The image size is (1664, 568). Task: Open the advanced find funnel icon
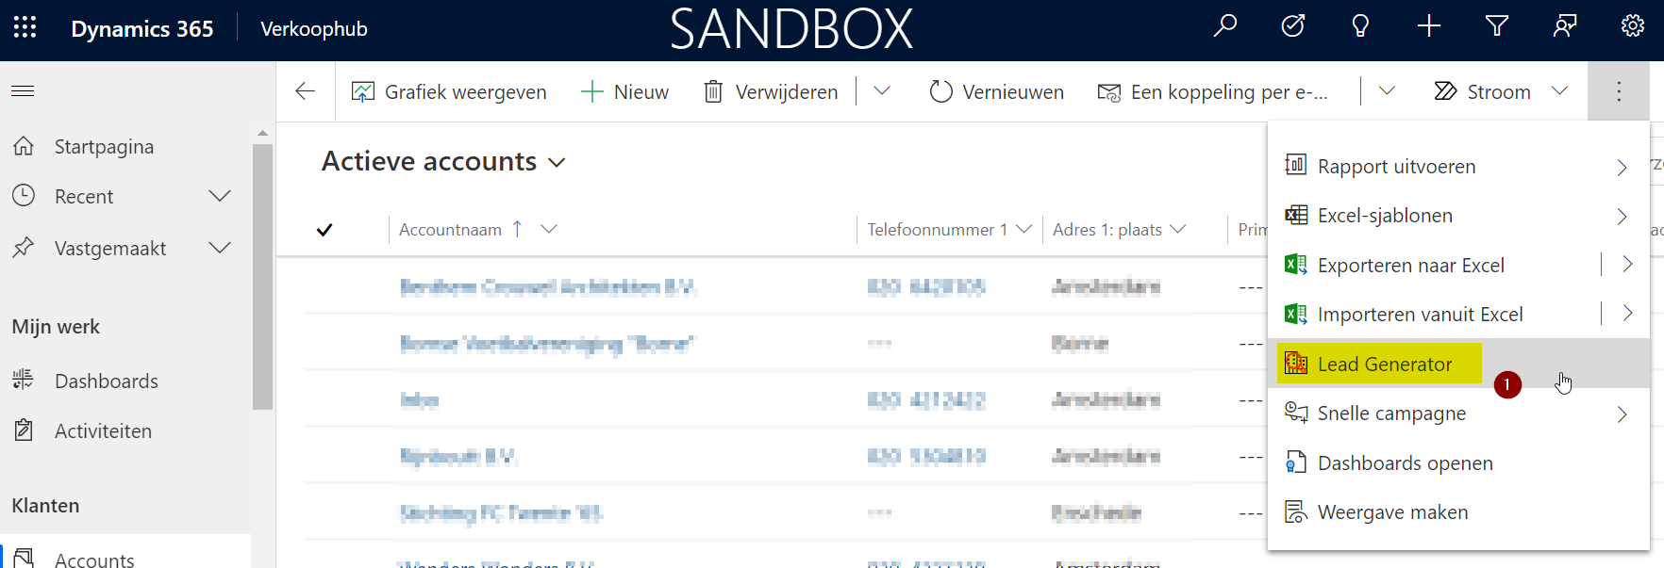tap(1496, 26)
